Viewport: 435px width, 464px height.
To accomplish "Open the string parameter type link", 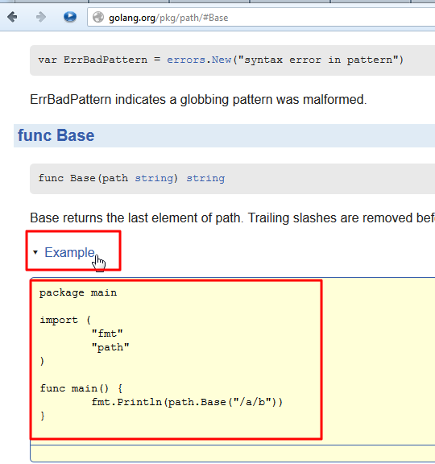I will 154,178.
